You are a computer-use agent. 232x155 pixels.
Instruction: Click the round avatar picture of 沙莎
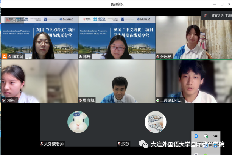click(x=156, y=122)
